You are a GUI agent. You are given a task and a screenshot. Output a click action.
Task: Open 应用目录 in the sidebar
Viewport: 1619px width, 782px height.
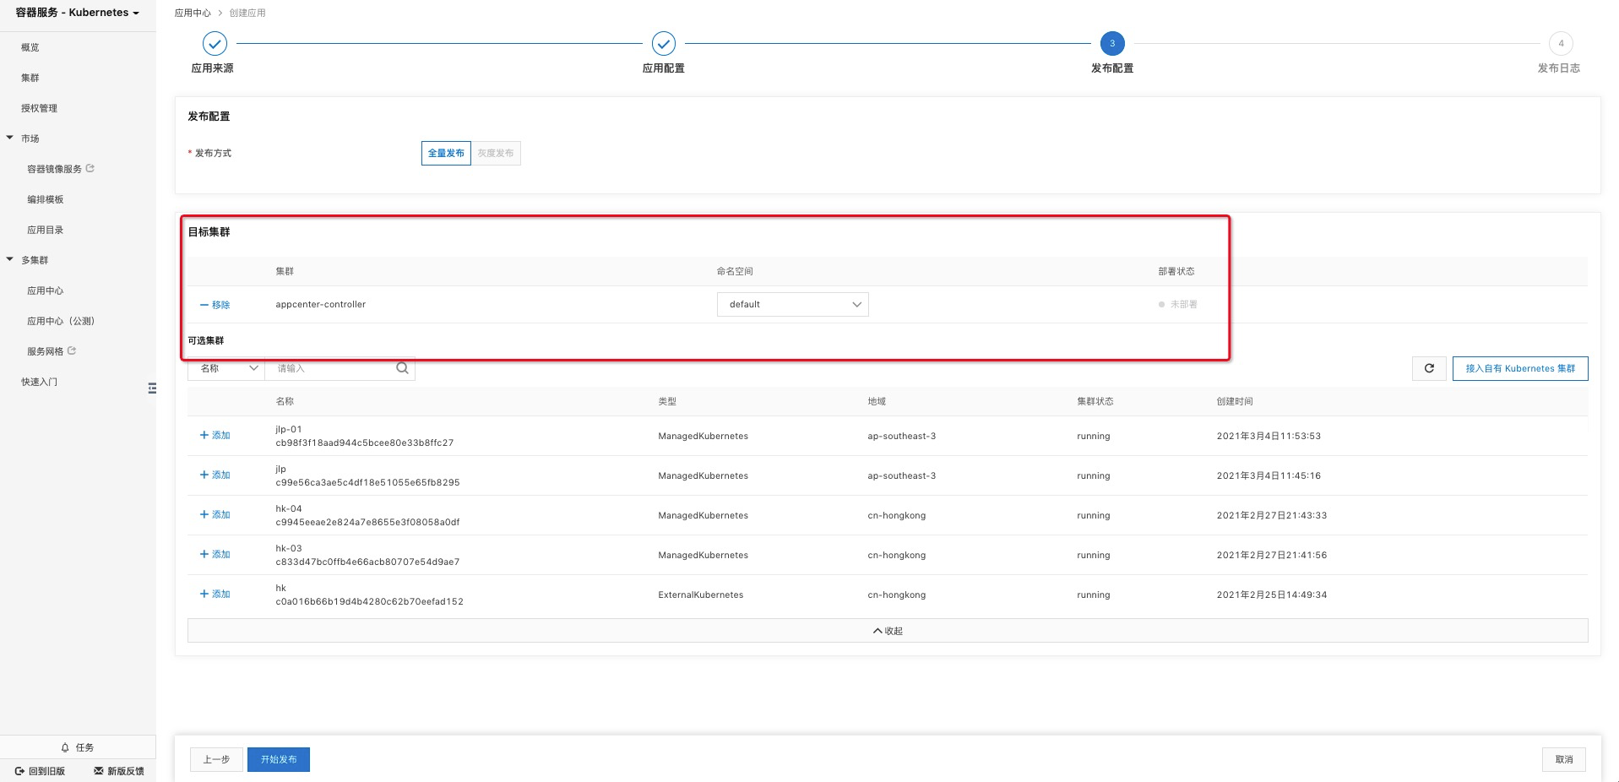(46, 230)
